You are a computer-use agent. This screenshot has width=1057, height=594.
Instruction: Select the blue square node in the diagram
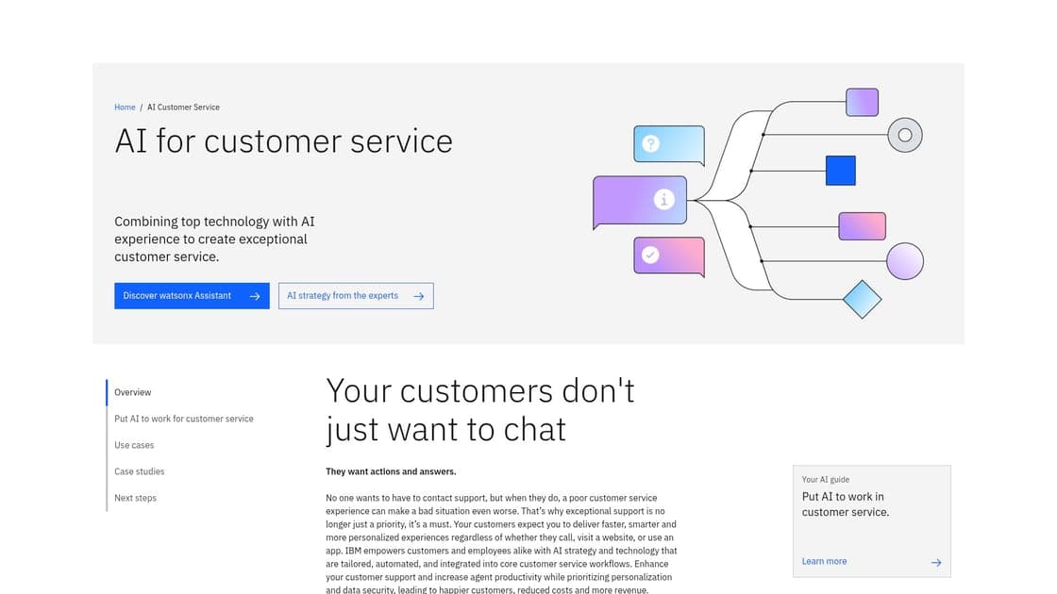click(x=842, y=170)
